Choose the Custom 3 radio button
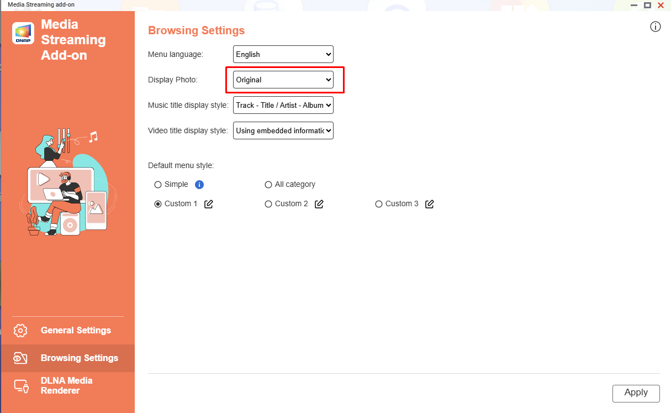This screenshot has height=413, width=671. coord(379,204)
